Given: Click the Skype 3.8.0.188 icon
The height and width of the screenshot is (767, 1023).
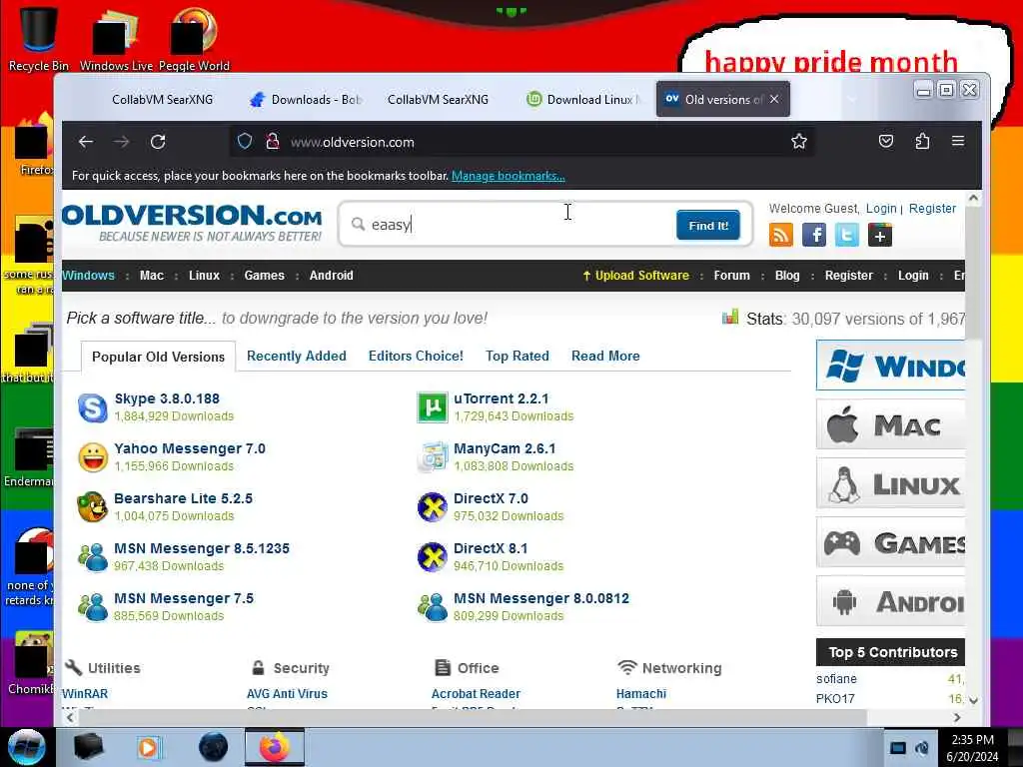Looking at the screenshot, I should coord(93,407).
